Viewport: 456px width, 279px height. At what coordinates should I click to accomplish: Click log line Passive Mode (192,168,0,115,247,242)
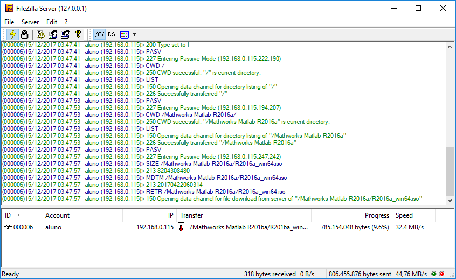(142, 157)
